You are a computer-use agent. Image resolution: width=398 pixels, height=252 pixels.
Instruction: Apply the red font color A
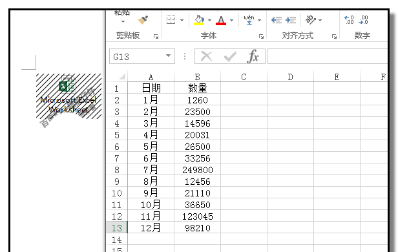[221, 20]
